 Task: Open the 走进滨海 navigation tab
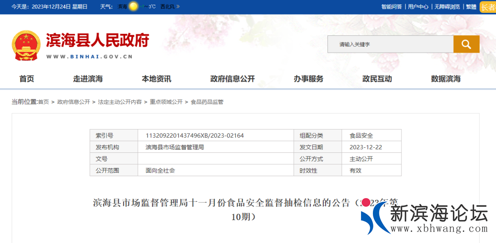pos(88,79)
